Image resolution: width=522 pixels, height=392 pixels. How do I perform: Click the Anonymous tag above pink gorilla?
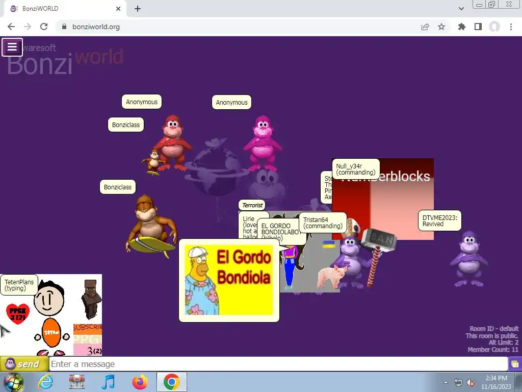click(232, 102)
